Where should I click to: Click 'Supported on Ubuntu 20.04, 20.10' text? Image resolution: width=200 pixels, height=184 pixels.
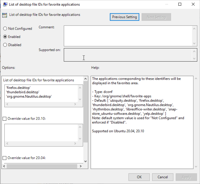click(x=118, y=131)
